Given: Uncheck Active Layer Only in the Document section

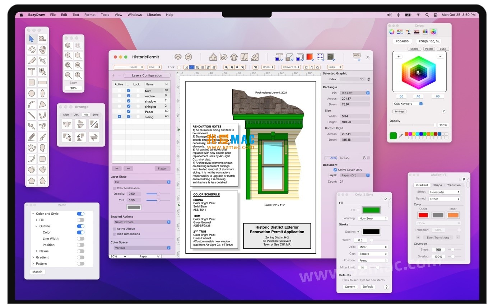Looking at the screenshot, I should tap(335, 169).
